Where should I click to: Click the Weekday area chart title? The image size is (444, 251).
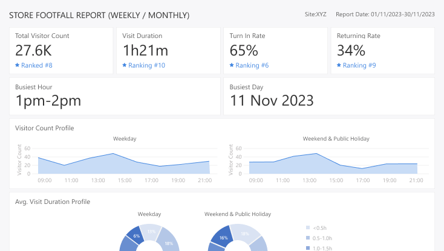[125, 139]
